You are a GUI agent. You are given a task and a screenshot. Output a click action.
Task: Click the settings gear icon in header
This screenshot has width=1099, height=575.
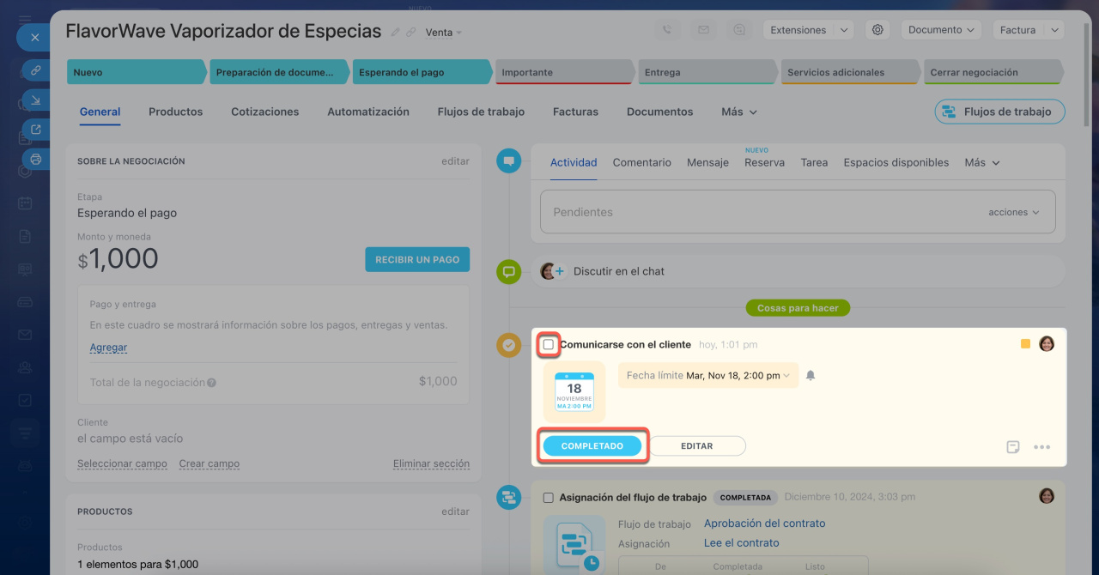click(x=877, y=30)
